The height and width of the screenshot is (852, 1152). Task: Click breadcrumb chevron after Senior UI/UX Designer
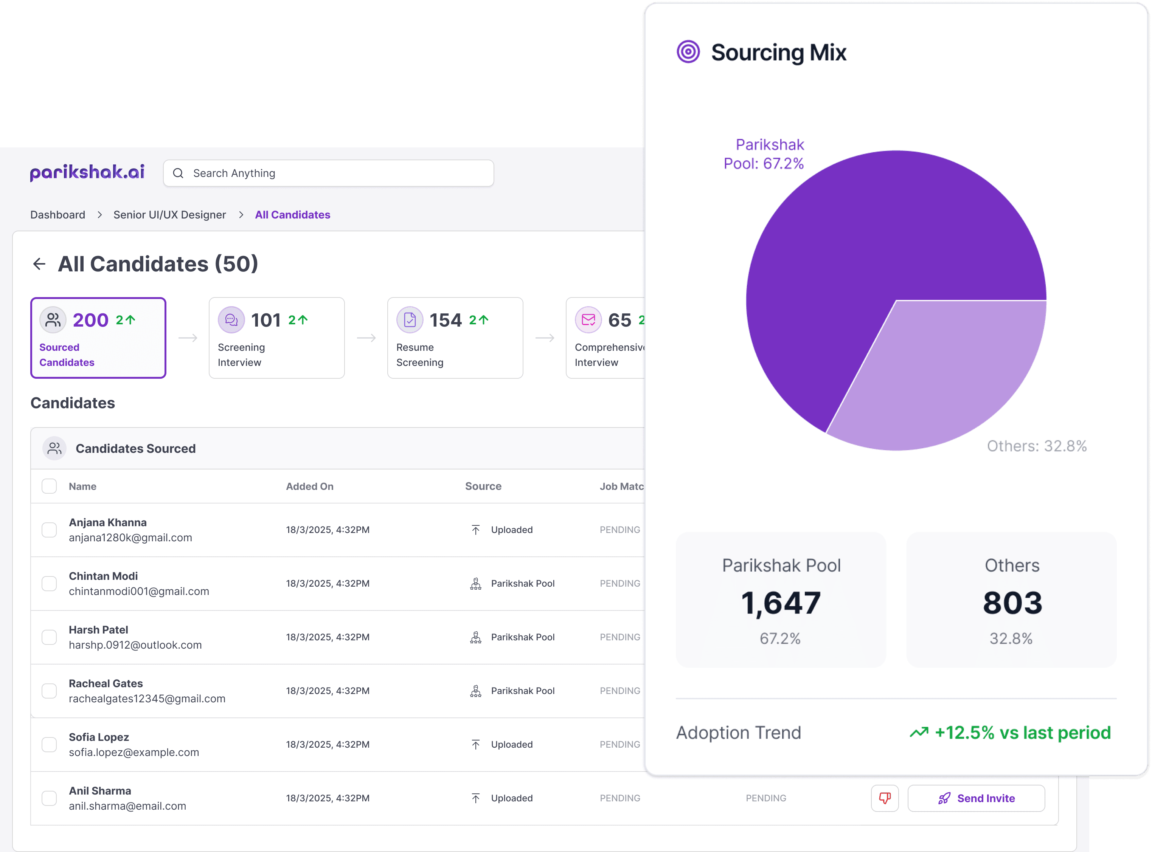[241, 215]
